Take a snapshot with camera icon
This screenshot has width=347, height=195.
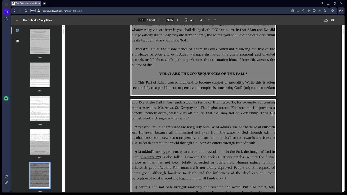(x=298, y=11)
